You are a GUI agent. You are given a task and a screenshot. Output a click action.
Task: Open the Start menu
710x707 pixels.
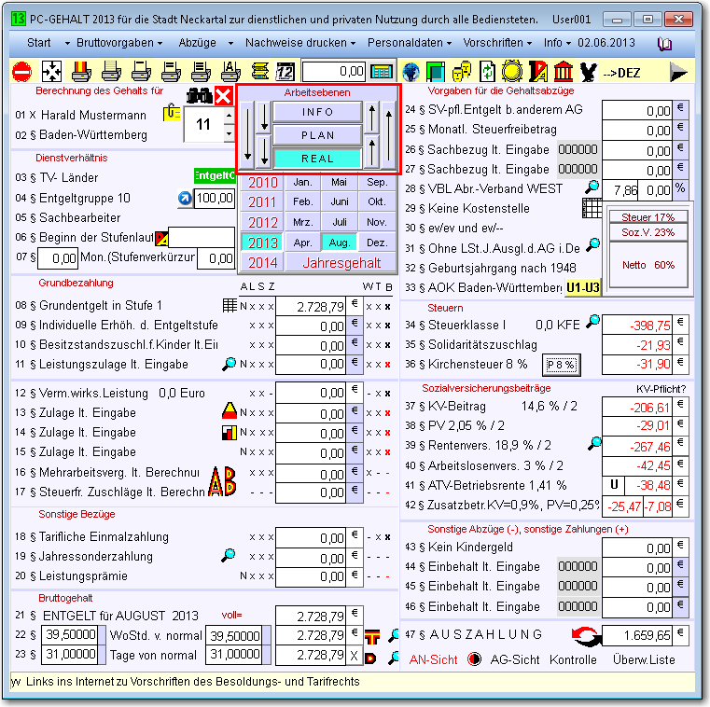[x=39, y=43]
